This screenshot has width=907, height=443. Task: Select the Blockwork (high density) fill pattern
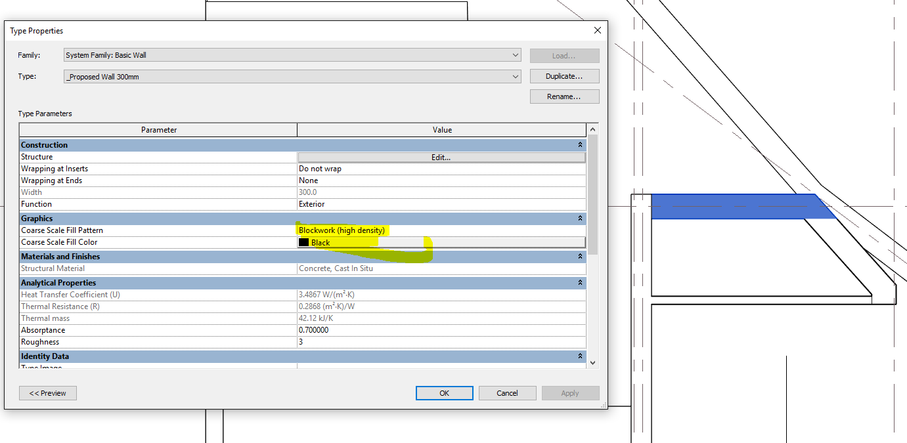point(441,230)
